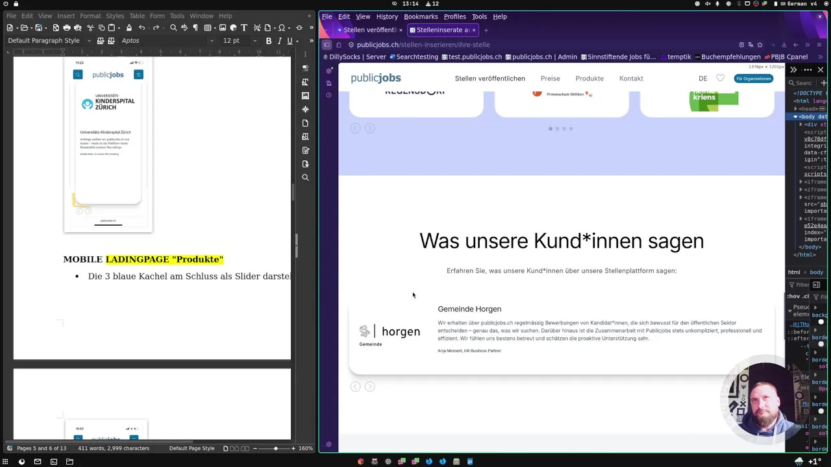Click the heart favorites icon
Screen dimensions: 831x467
[720, 78]
